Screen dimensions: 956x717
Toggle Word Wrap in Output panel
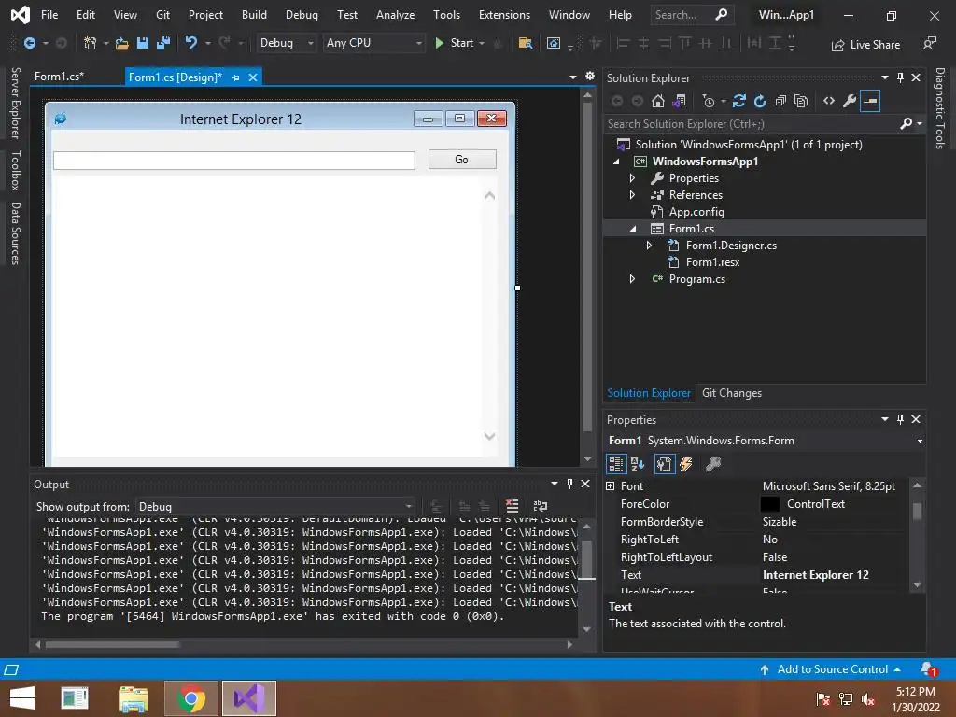click(x=541, y=506)
